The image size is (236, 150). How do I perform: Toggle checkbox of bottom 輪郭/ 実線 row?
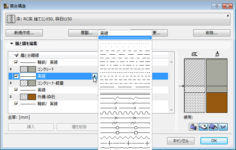point(16,104)
